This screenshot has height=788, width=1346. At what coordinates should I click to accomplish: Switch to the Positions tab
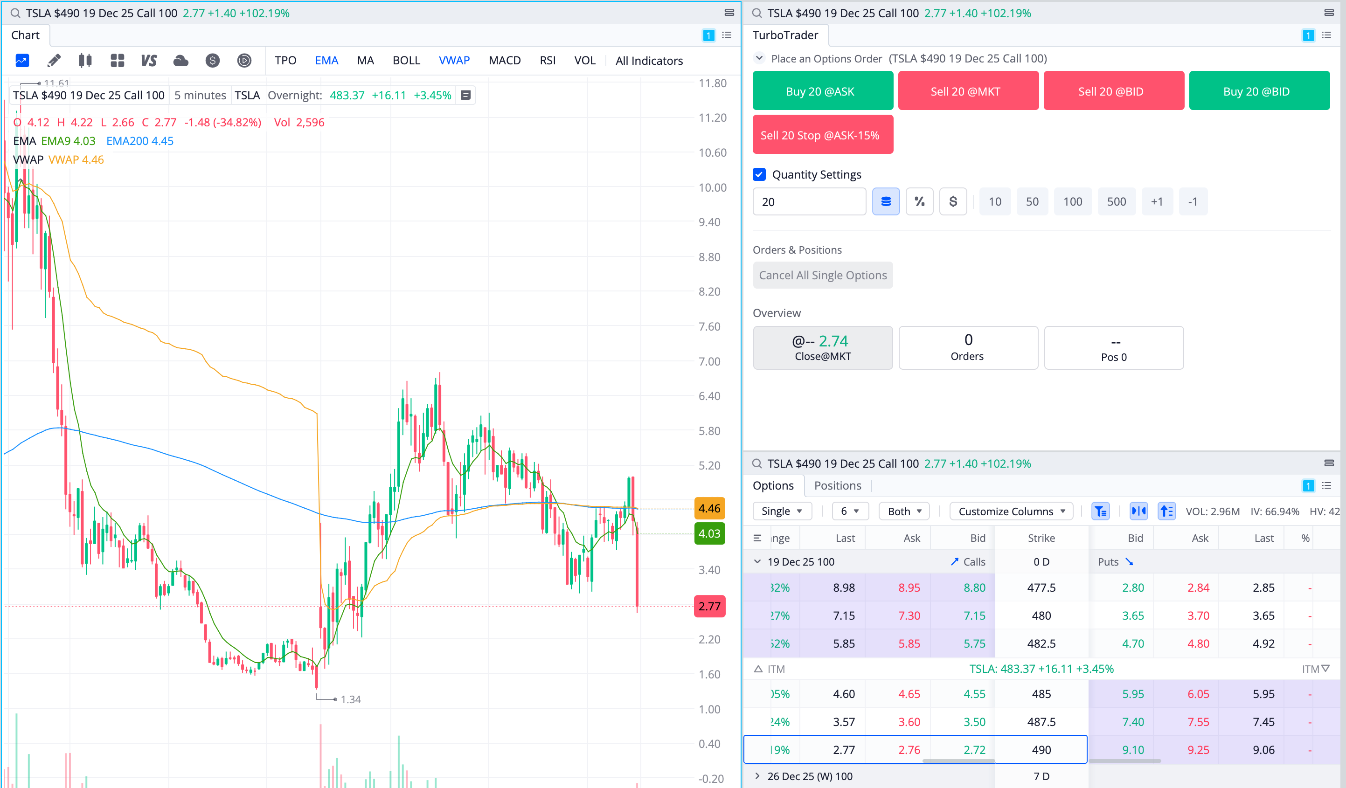tap(837, 485)
